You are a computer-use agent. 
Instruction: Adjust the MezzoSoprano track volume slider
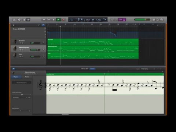[35, 49]
